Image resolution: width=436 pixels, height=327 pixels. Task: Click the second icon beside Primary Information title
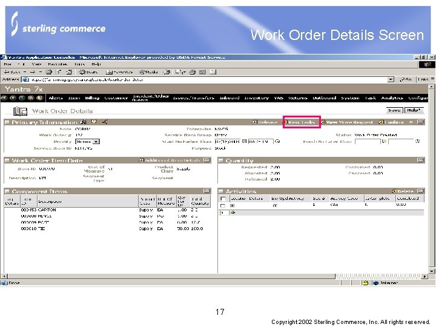pos(94,122)
